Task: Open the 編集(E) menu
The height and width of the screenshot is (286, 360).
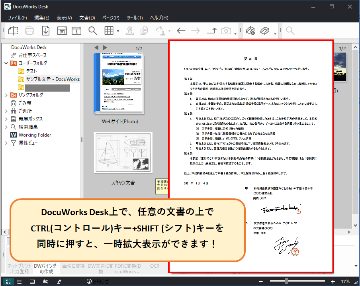Action: [41, 18]
